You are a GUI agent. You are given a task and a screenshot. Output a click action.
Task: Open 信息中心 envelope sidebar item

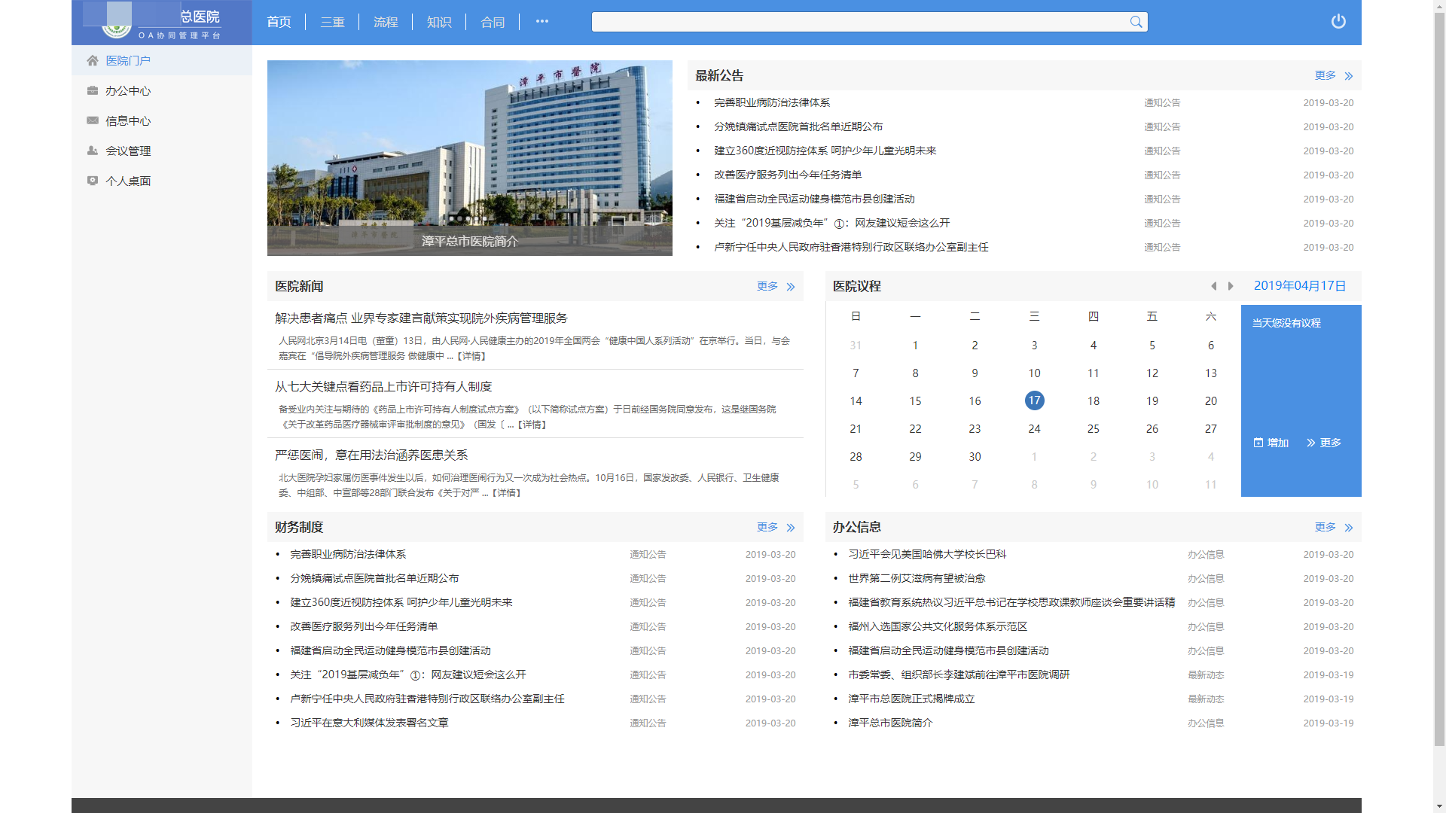(x=93, y=120)
